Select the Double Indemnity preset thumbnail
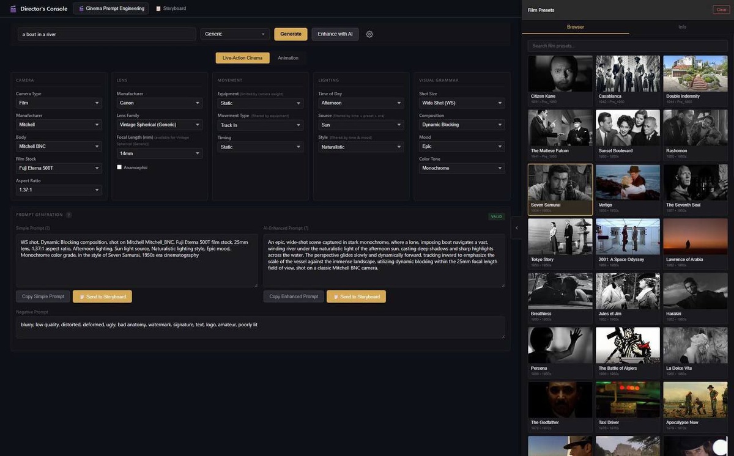Image resolution: width=734 pixels, height=456 pixels. tap(695, 80)
